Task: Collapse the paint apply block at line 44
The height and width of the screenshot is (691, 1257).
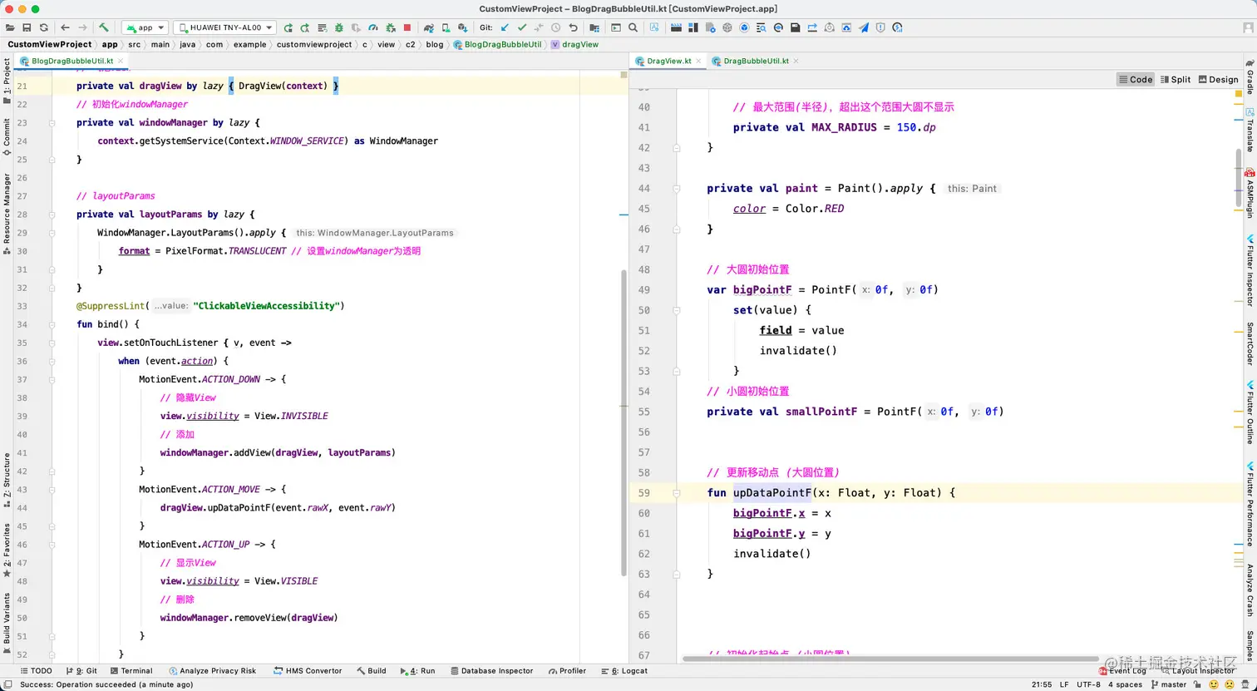Action: [676, 188]
